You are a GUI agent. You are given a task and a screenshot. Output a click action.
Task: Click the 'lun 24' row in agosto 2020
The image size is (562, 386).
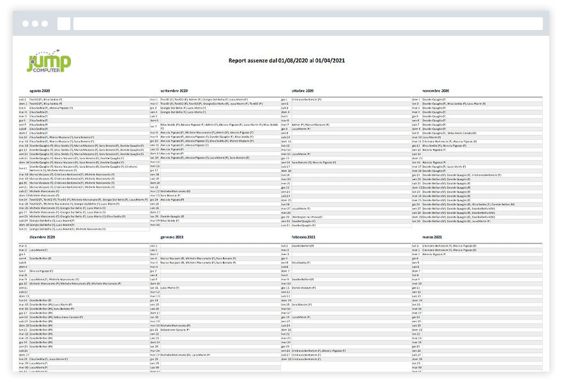(x=84, y=199)
